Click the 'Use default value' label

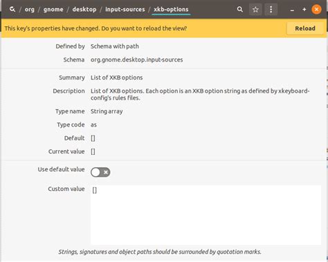pos(61,169)
